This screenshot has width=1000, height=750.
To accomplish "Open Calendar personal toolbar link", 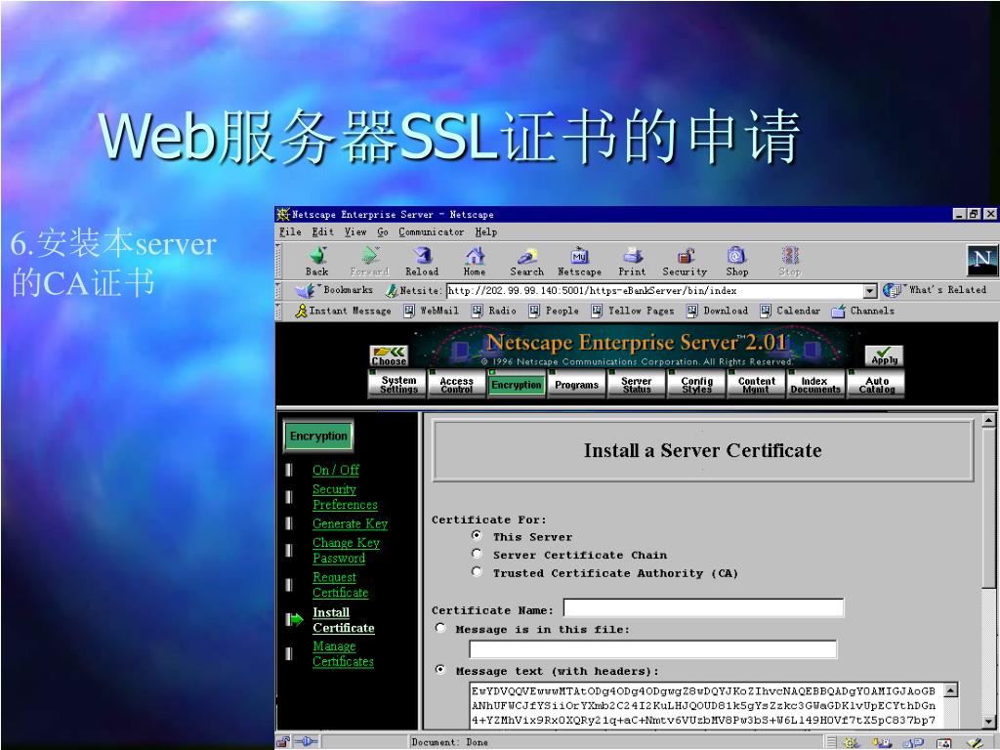I will click(790, 311).
